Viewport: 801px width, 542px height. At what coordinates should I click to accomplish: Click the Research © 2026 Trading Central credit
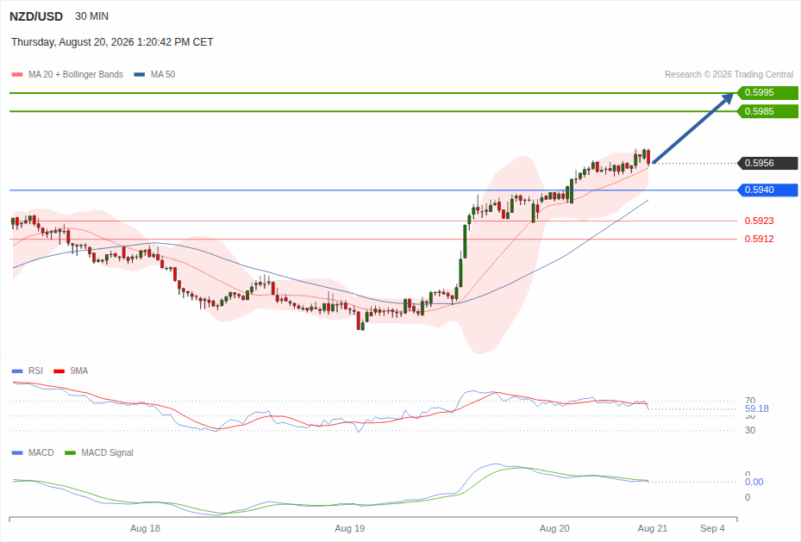[x=729, y=74]
